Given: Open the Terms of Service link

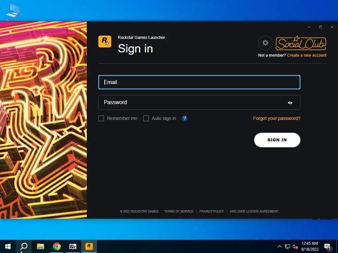Looking at the screenshot, I should [x=179, y=211].
